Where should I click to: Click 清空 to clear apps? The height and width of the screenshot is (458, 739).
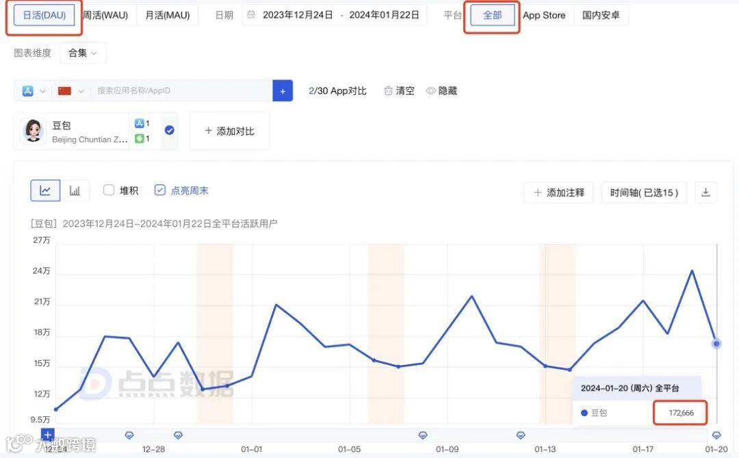tap(405, 90)
